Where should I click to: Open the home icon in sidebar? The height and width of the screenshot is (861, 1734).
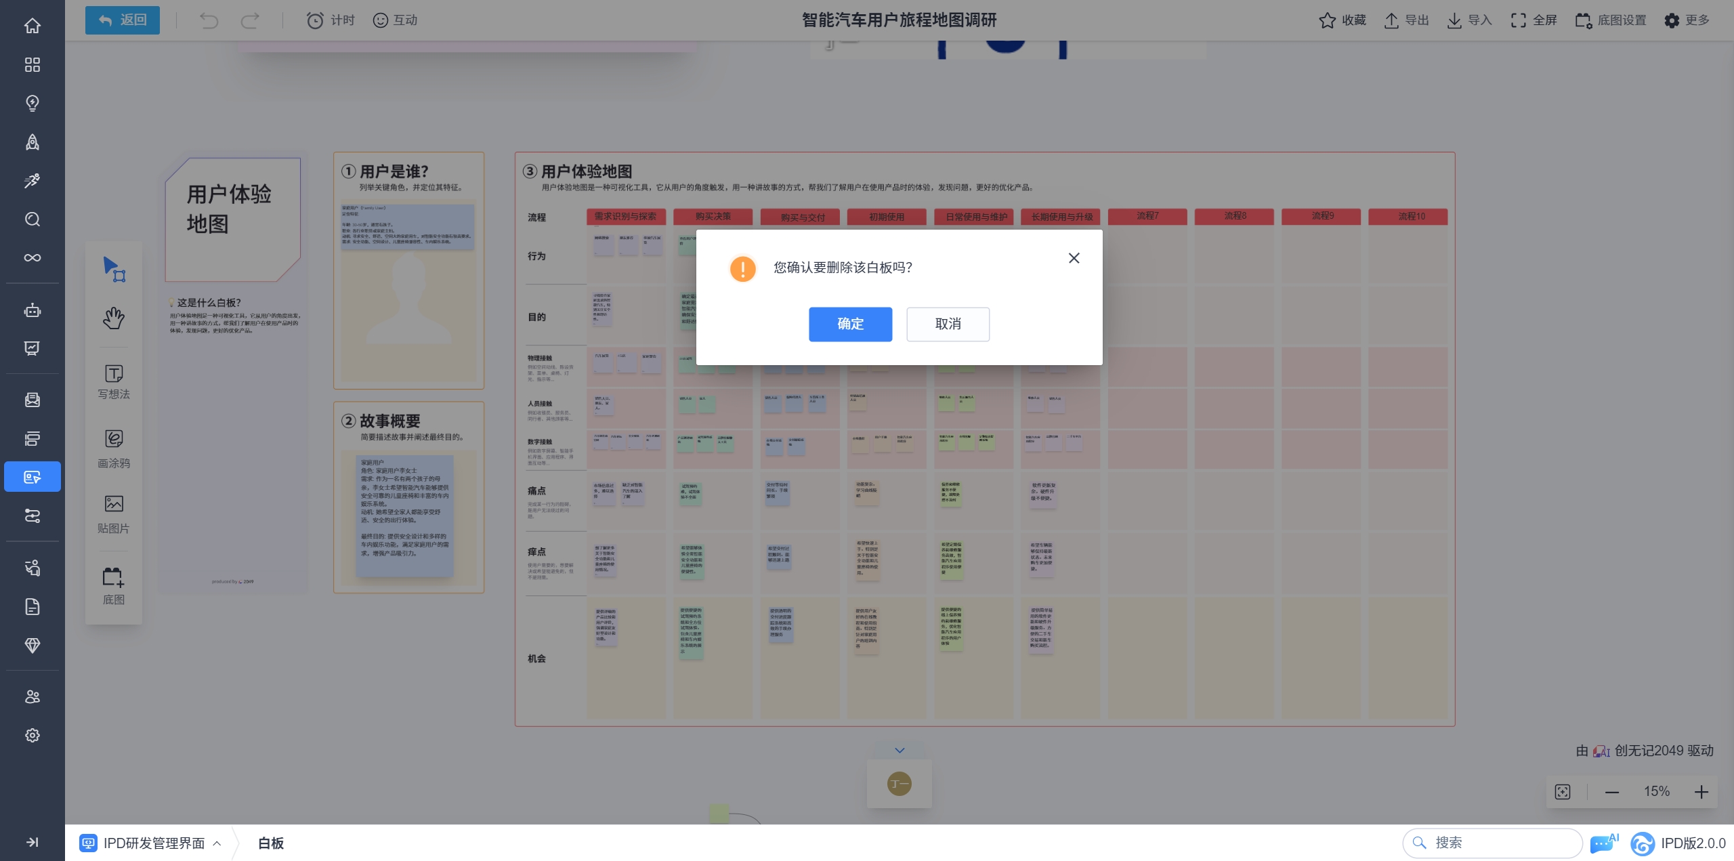(x=32, y=26)
